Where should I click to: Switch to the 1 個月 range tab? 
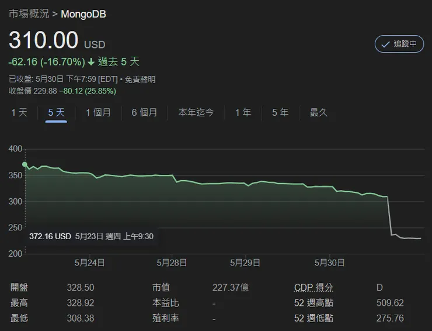coord(98,112)
